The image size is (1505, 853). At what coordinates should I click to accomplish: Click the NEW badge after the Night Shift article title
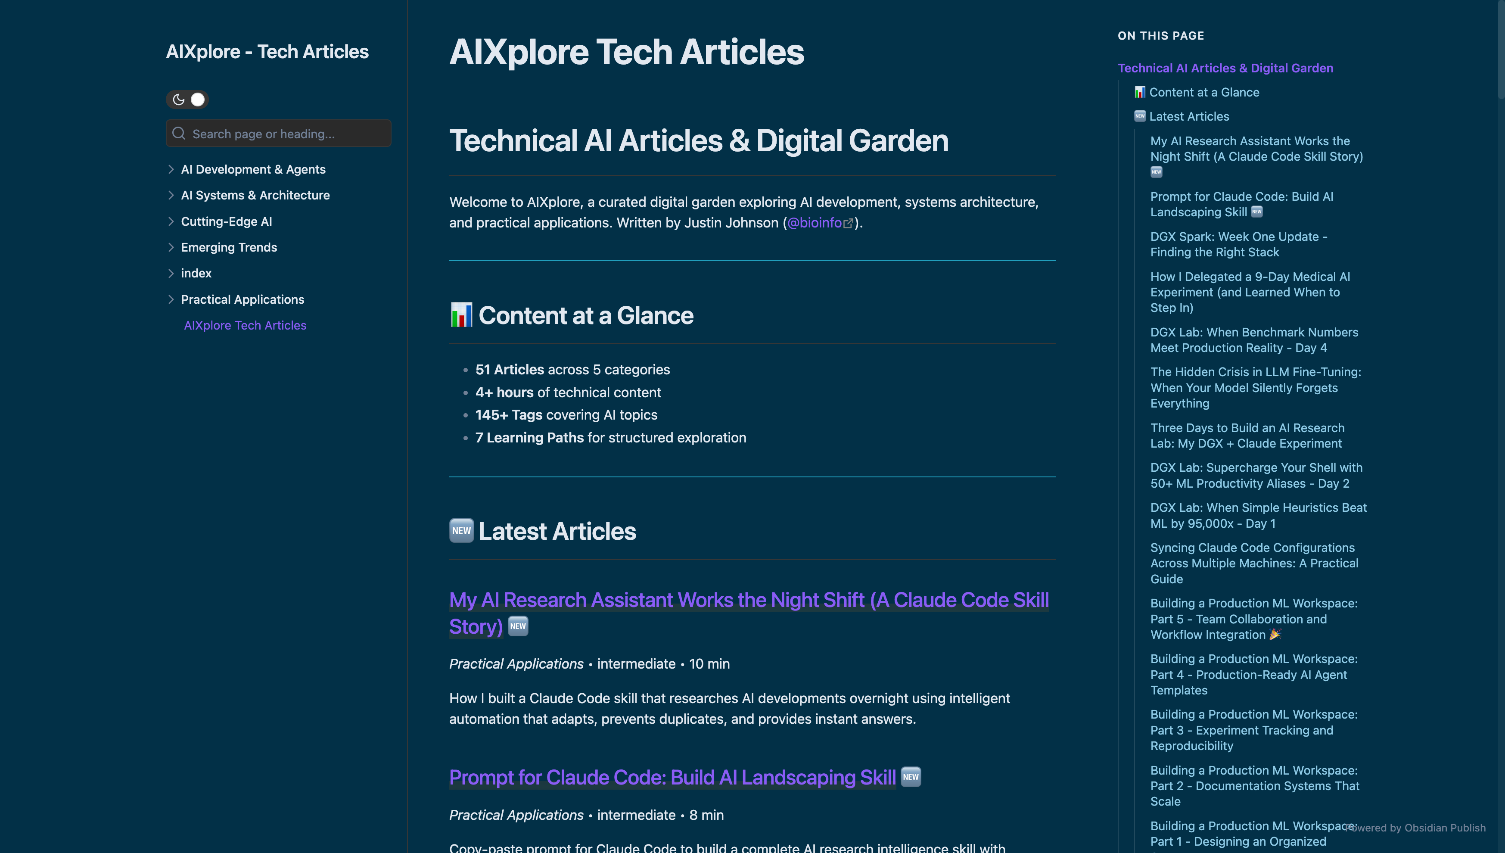[x=517, y=626]
